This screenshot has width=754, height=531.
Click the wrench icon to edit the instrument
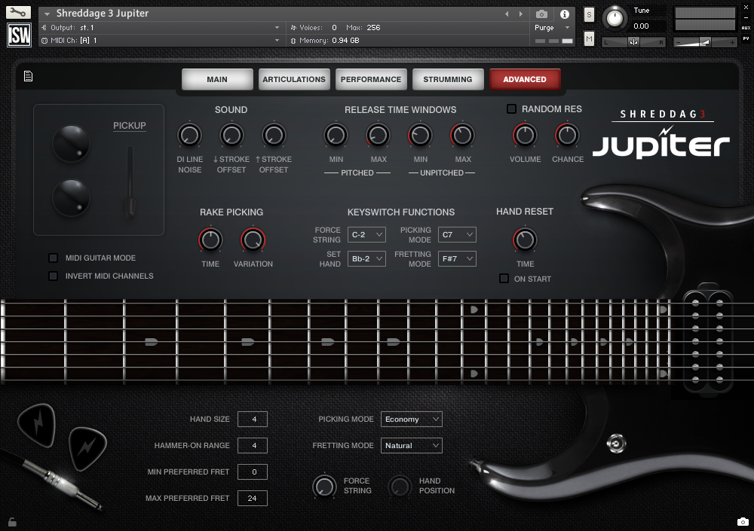coord(20,11)
